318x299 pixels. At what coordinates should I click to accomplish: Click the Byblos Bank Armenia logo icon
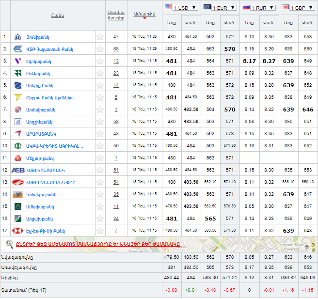click(x=18, y=97)
